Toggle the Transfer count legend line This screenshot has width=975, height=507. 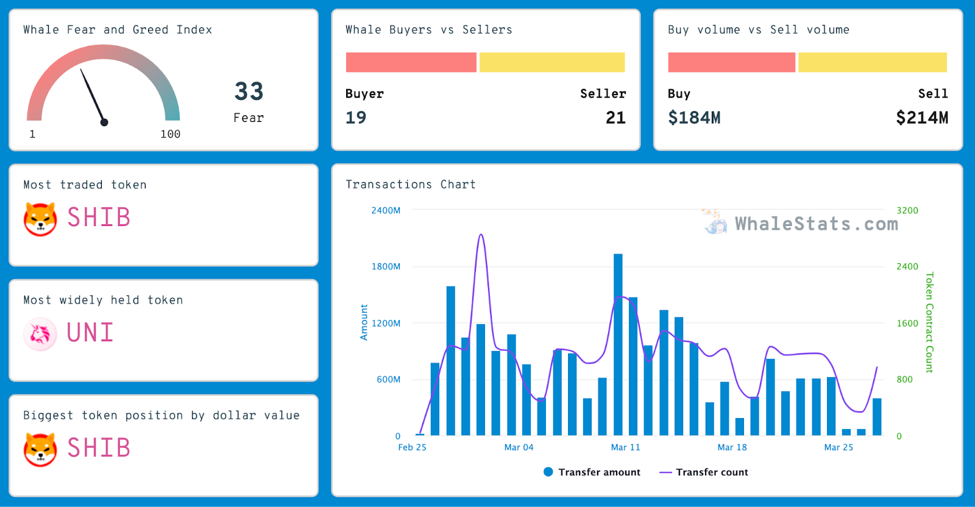click(x=665, y=472)
